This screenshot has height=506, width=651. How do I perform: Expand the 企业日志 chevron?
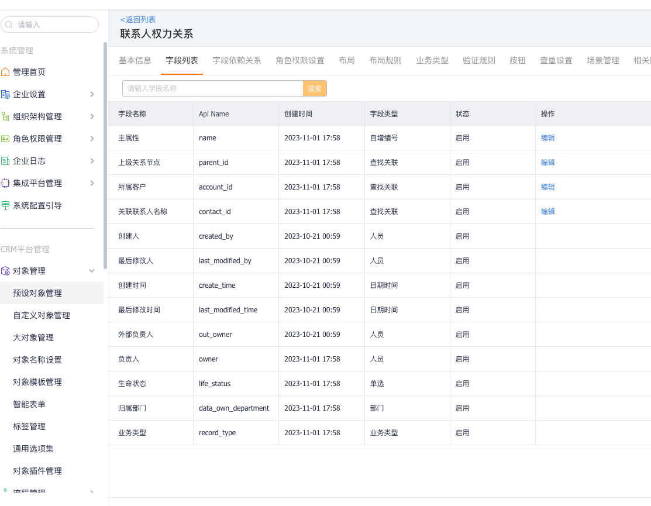click(x=92, y=161)
